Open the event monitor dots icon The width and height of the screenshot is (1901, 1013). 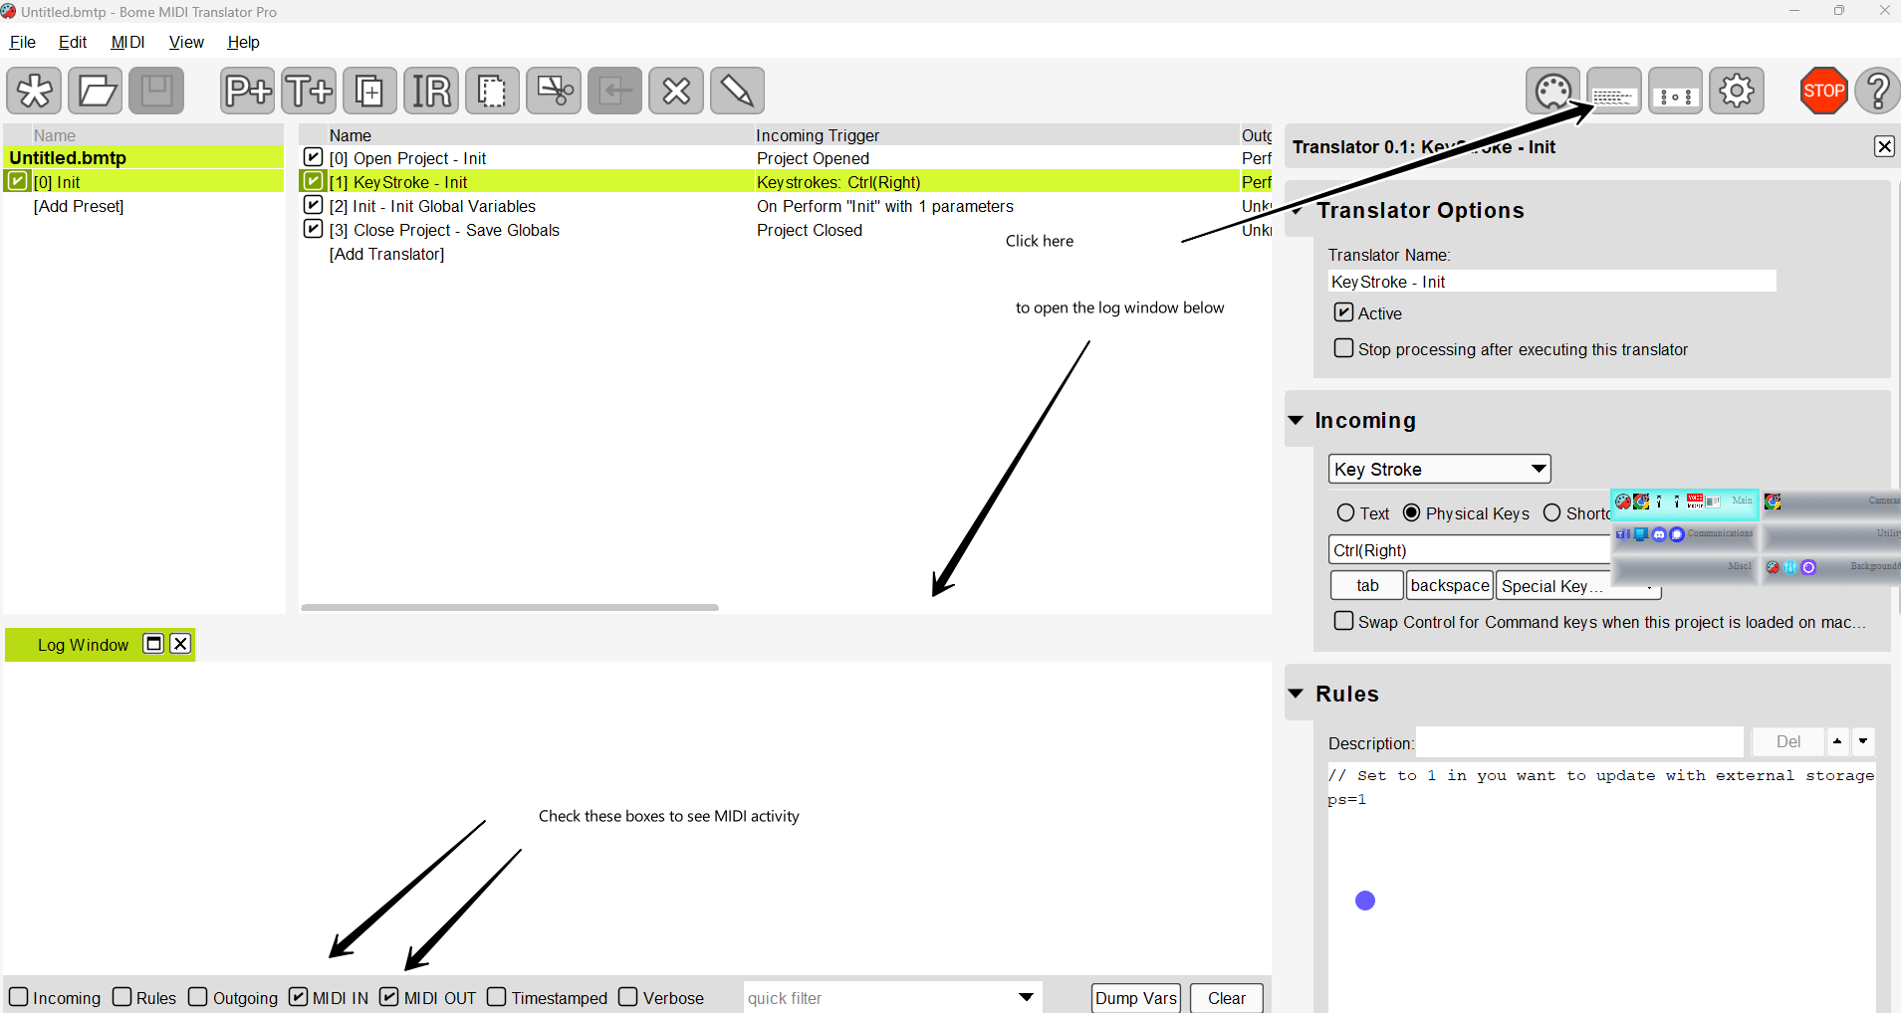[x=1675, y=91]
